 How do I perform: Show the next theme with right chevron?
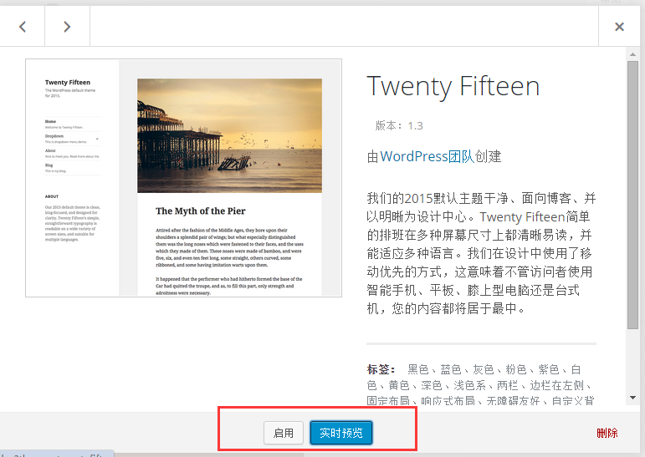[67, 27]
